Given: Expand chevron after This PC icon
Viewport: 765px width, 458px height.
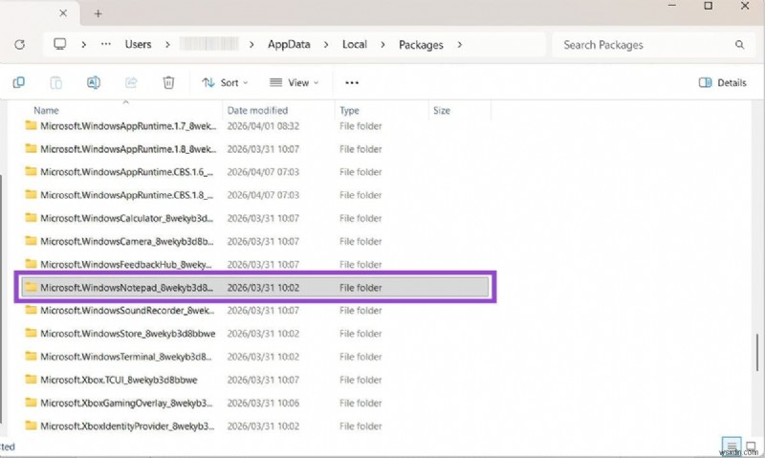Looking at the screenshot, I should [84, 45].
